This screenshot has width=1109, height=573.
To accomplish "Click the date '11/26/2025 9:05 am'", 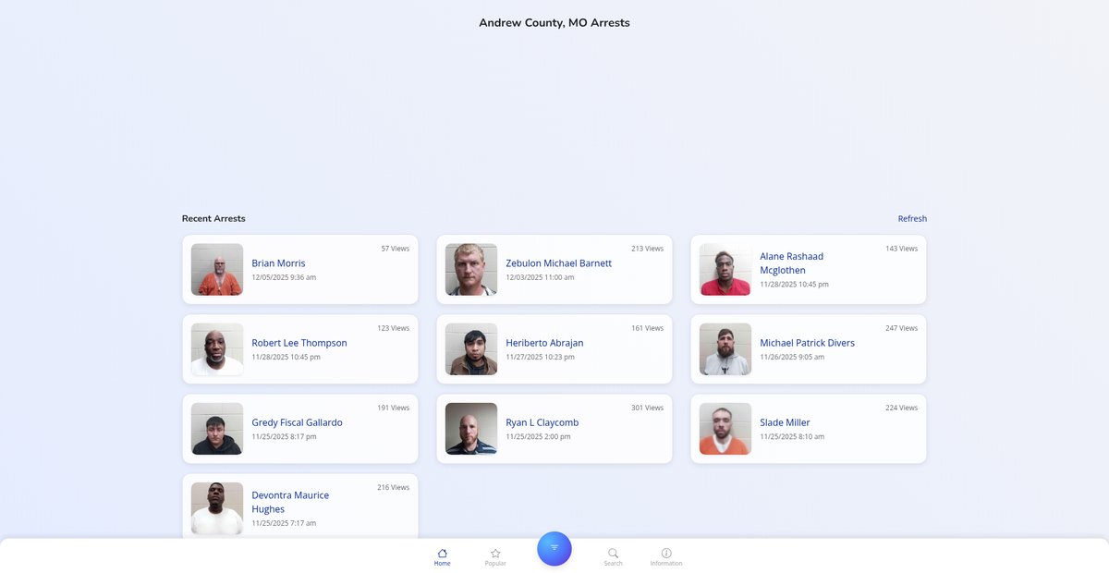I will coord(792,357).
